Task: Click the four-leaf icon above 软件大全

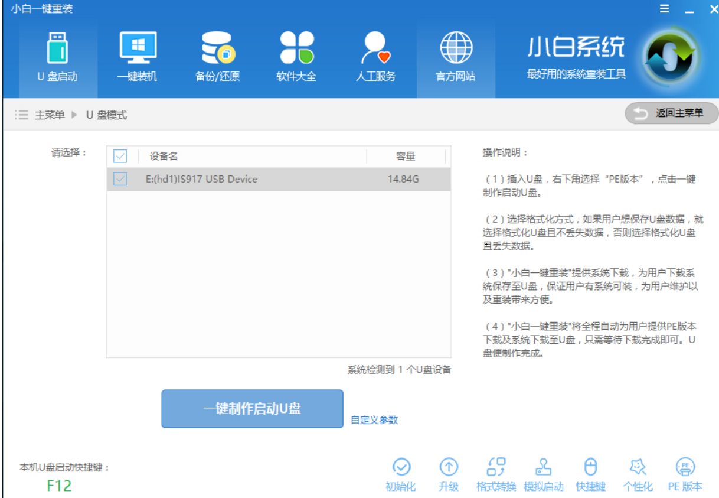Action: pos(297,48)
